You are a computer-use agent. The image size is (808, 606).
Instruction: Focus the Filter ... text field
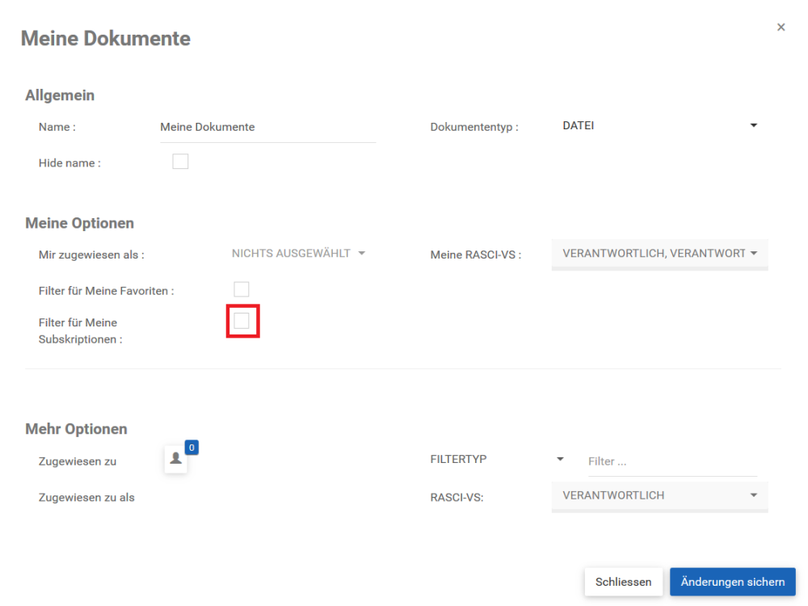672,461
